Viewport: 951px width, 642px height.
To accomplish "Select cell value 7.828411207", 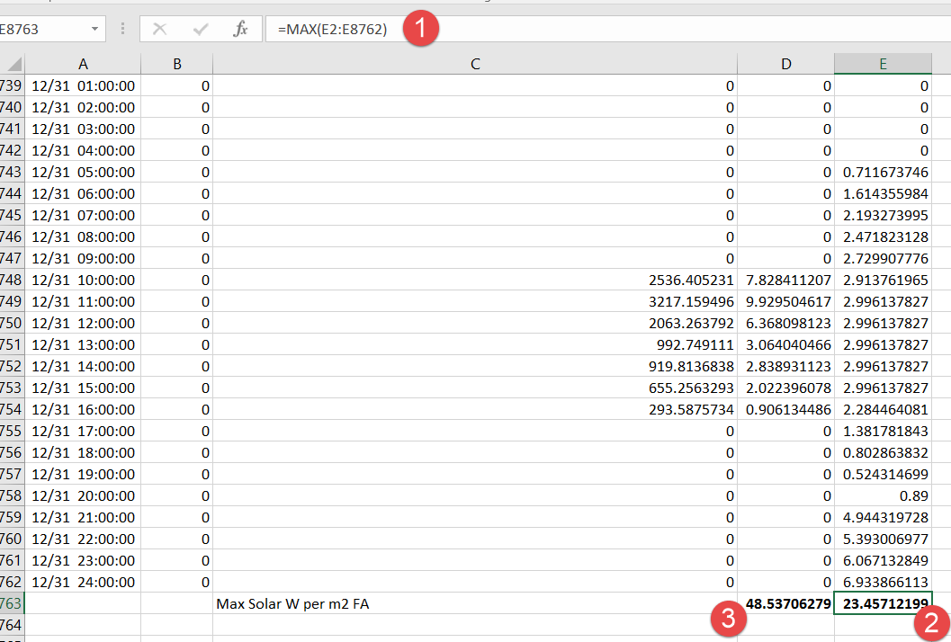I will [788, 280].
